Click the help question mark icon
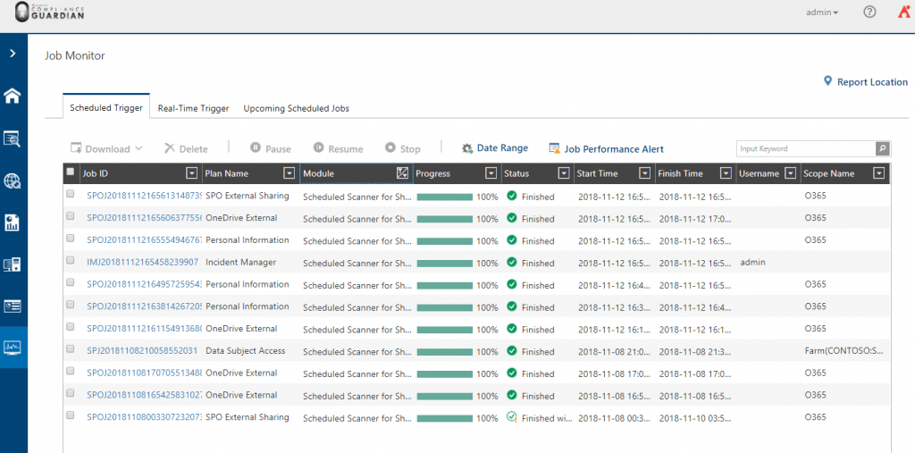 [869, 12]
